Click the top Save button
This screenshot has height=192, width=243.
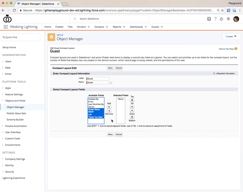point(110,68)
